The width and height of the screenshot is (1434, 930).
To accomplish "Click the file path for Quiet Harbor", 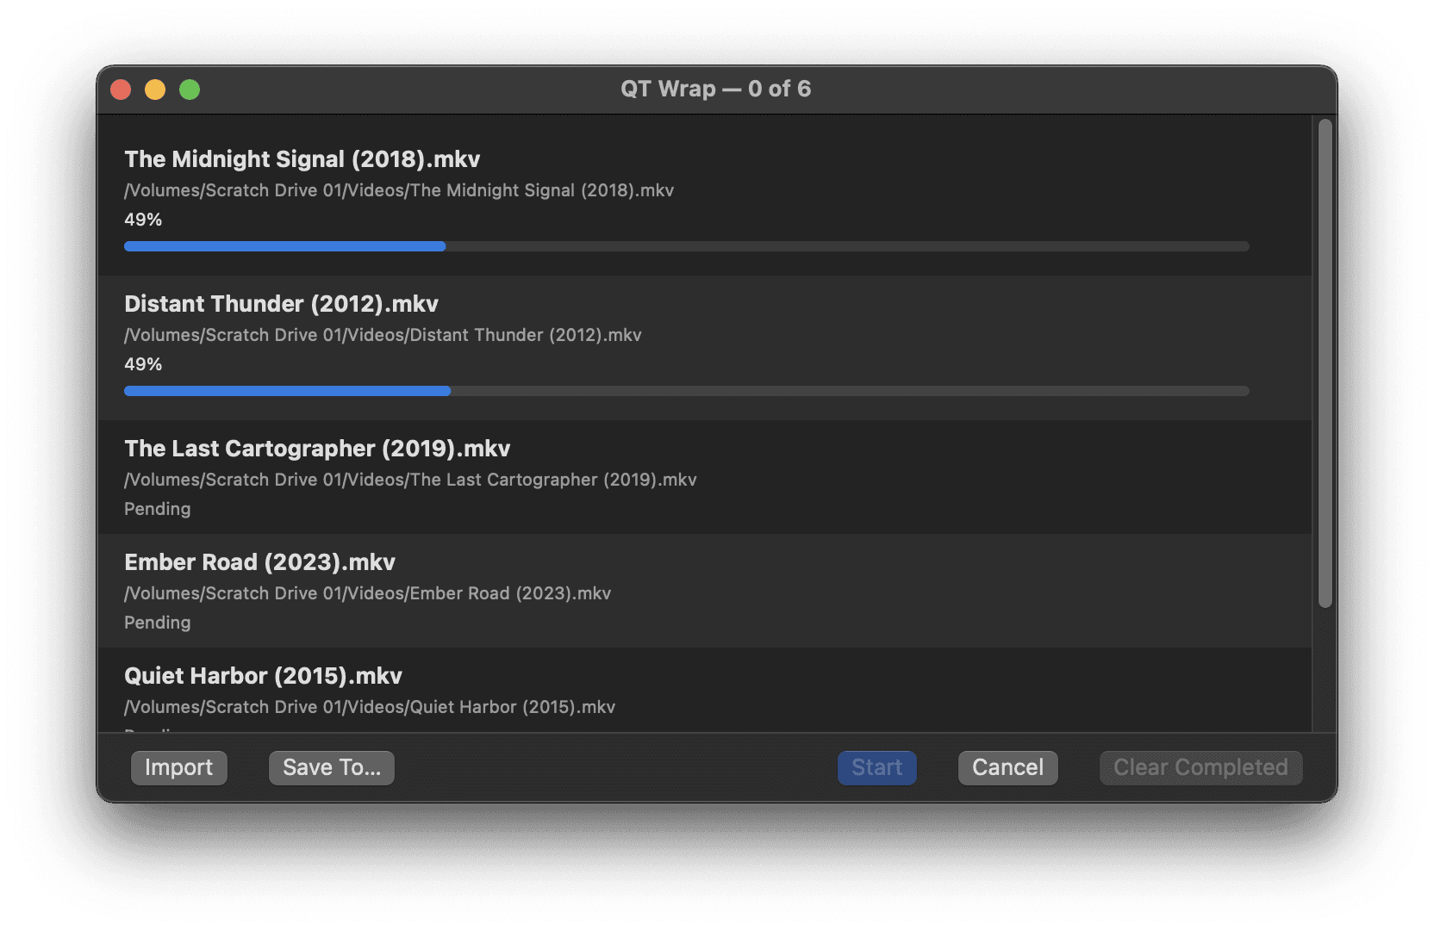I will 369,706.
